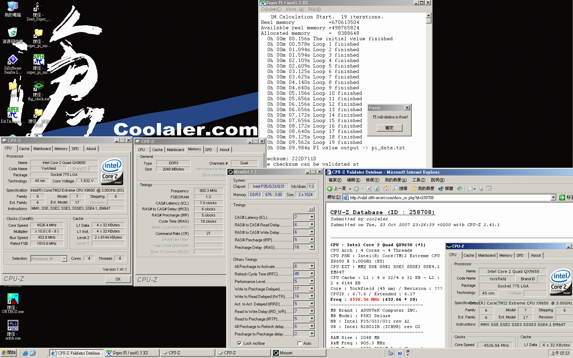Click the MemSet timings expand arrows button
Screen dimensions: 573x358
coord(311,209)
